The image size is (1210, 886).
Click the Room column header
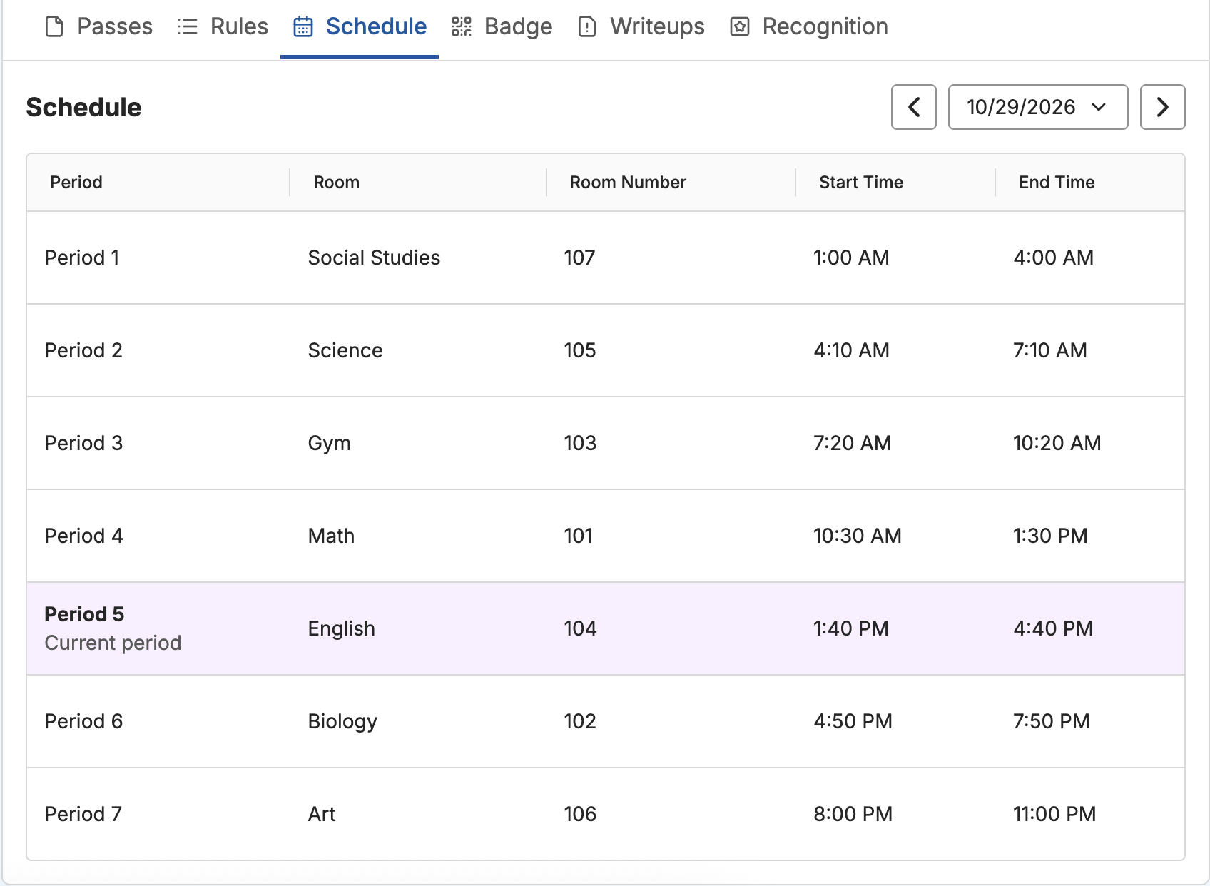click(x=337, y=183)
